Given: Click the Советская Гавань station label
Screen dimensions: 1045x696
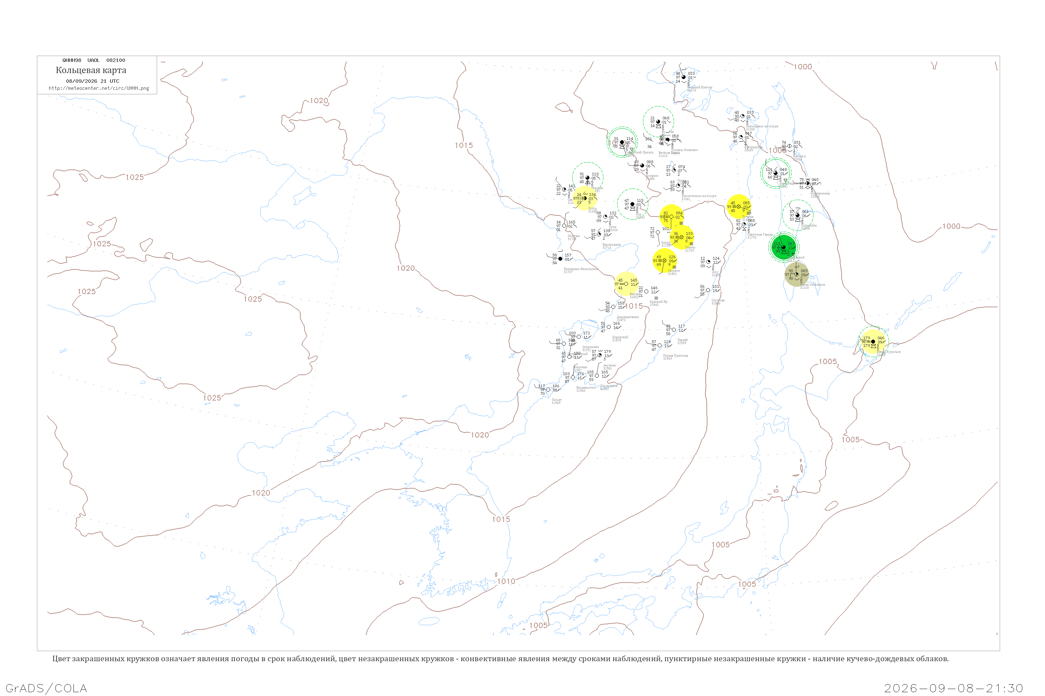Looking at the screenshot, I should 760,234.
